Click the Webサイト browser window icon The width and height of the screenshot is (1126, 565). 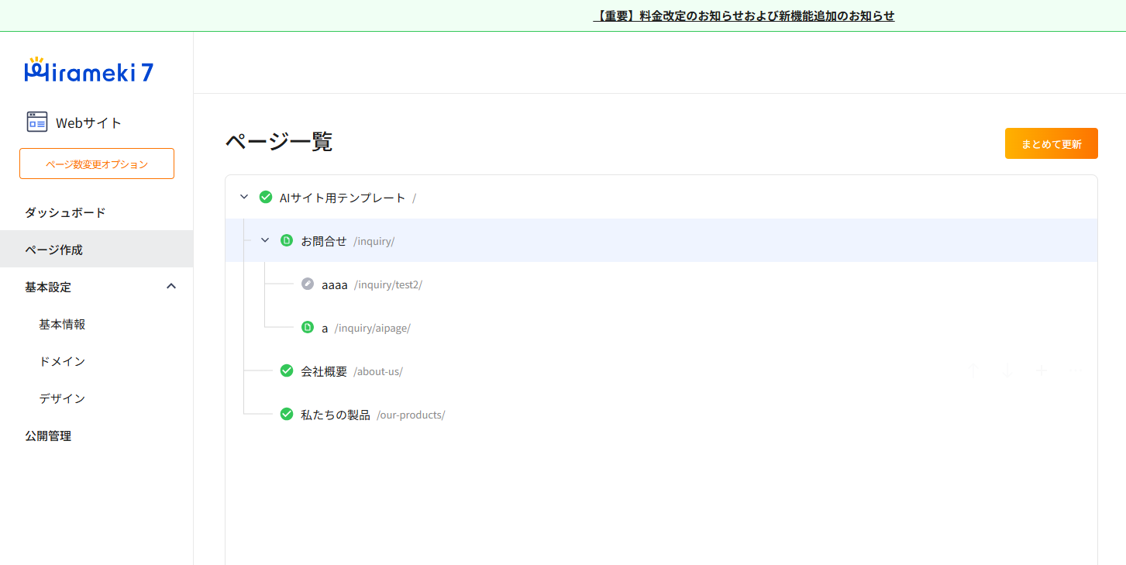37,122
